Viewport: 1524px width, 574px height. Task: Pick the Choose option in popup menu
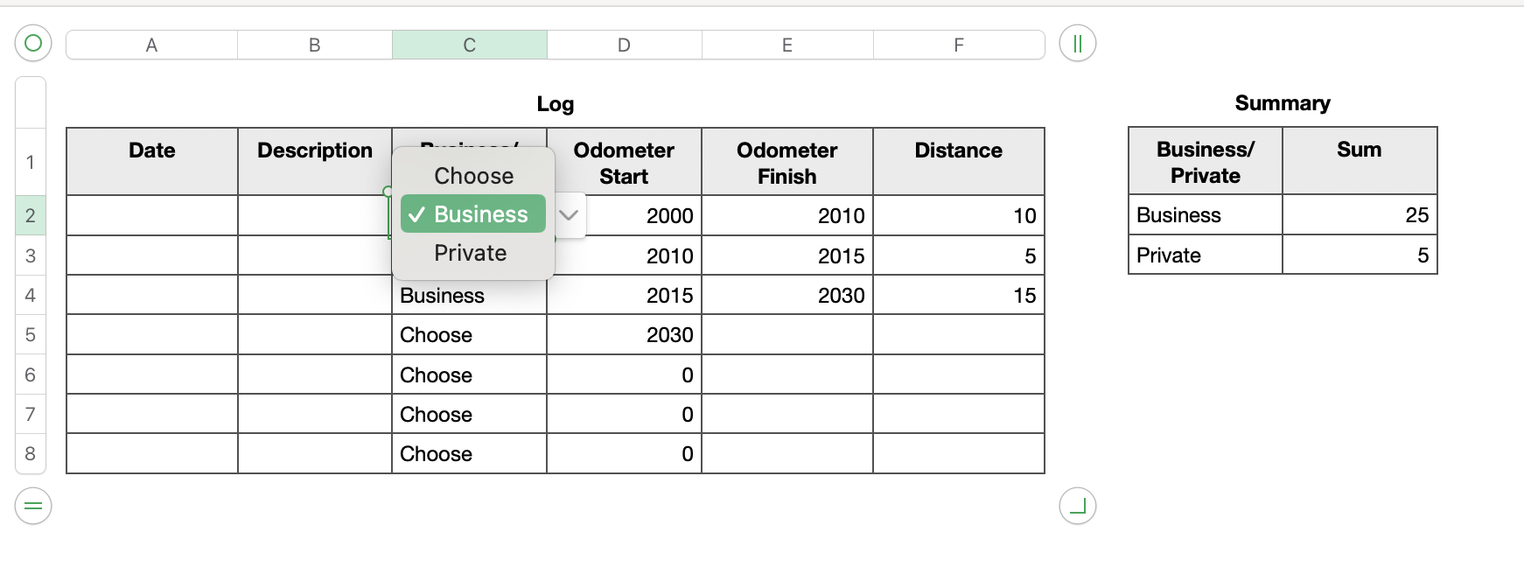(x=473, y=176)
